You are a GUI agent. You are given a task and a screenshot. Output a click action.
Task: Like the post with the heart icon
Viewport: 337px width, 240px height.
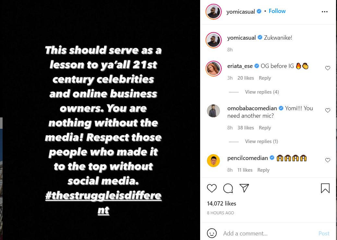[x=212, y=188]
